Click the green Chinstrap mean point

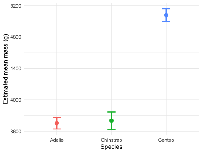coord(112,121)
